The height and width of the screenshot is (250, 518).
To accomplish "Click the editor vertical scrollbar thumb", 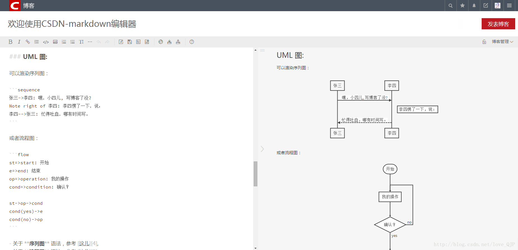I will tap(255, 174).
